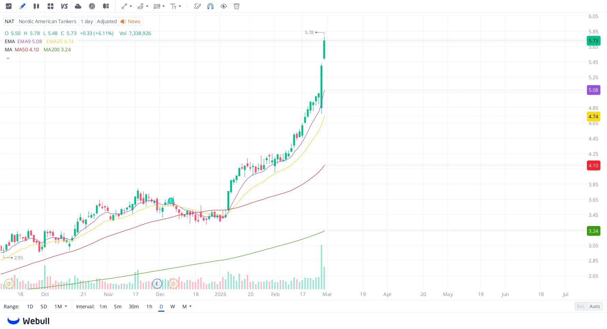Click the MA200 3.24 legend entry
607x329 pixels.
(57, 50)
